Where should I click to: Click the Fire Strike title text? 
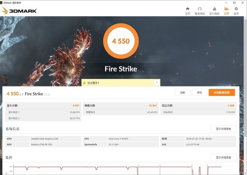point(121,69)
